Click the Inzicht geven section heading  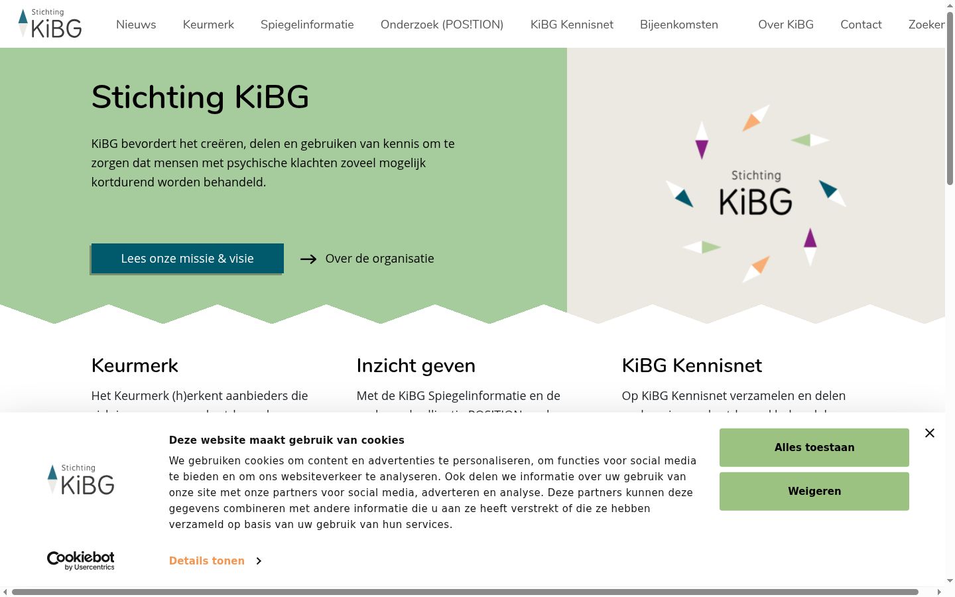click(416, 365)
